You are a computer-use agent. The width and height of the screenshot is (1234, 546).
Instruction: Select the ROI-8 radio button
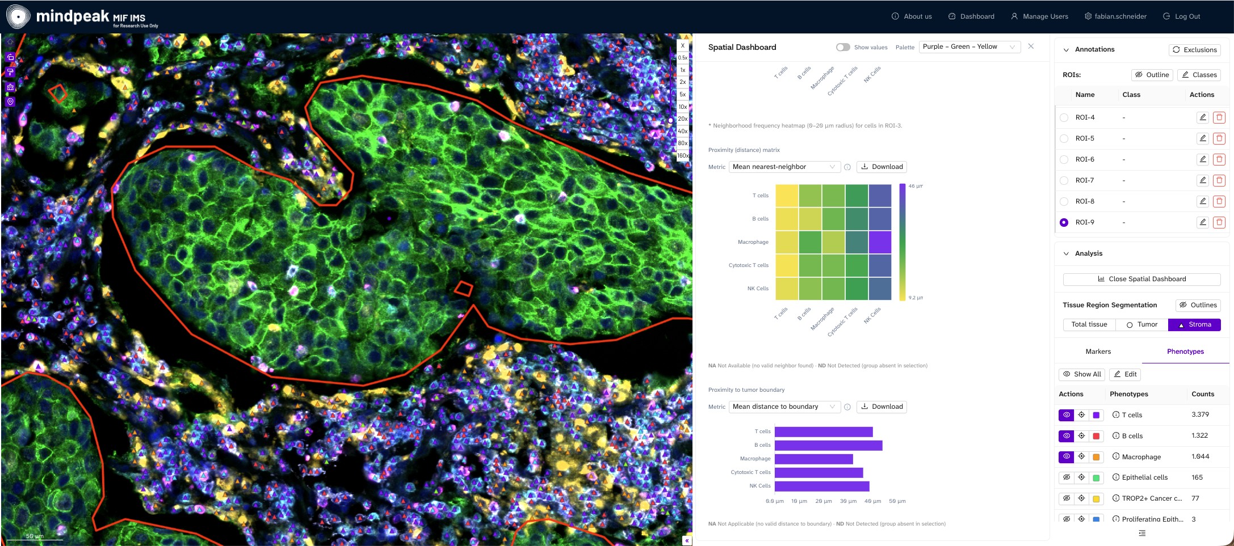tap(1064, 201)
